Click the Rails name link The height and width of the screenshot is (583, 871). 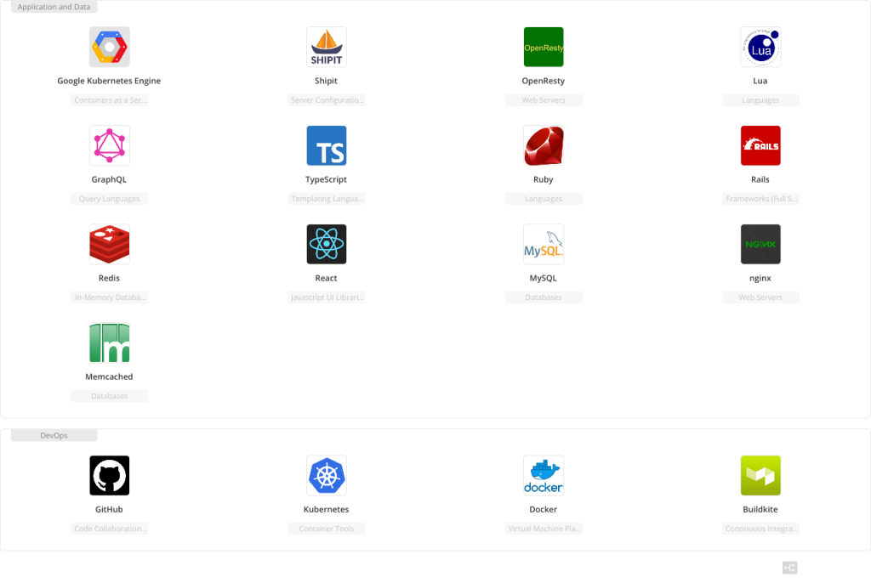[x=760, y=179]
